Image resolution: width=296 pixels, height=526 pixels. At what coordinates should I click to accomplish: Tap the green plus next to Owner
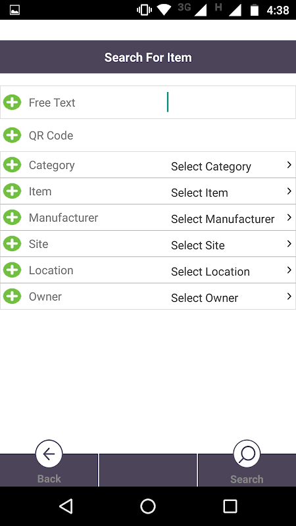coord(12,297)
